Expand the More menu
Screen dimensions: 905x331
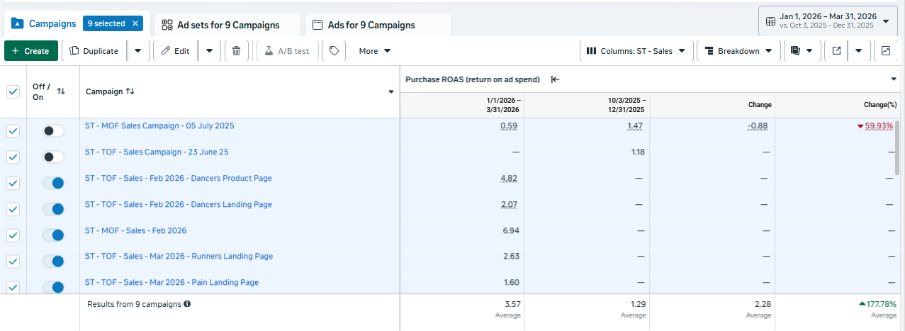374,51
